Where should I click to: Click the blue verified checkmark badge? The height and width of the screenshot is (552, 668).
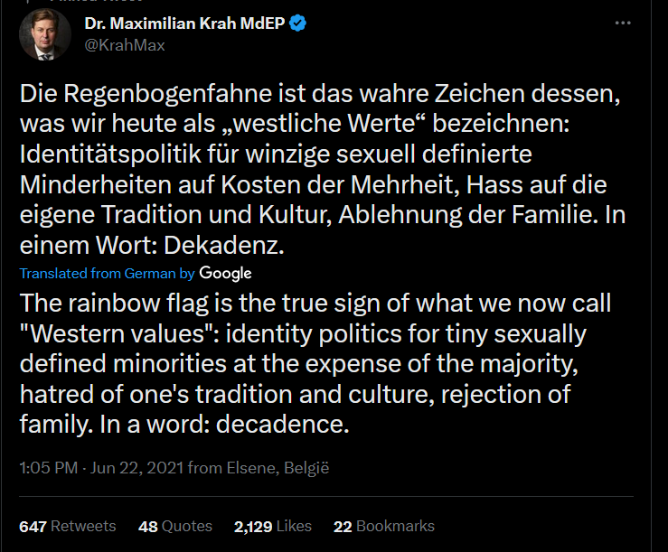297,23
